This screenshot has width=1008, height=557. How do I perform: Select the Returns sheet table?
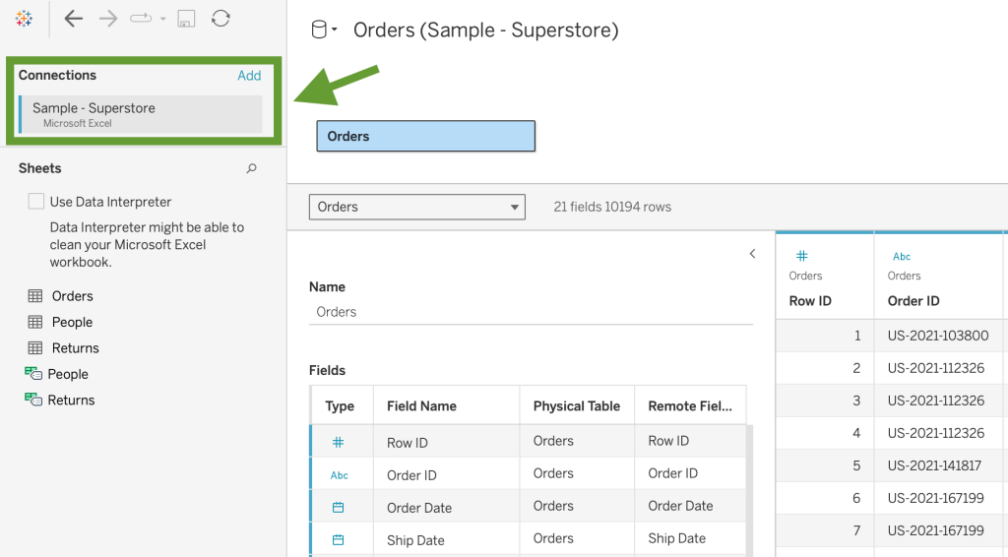pos(75,348)
